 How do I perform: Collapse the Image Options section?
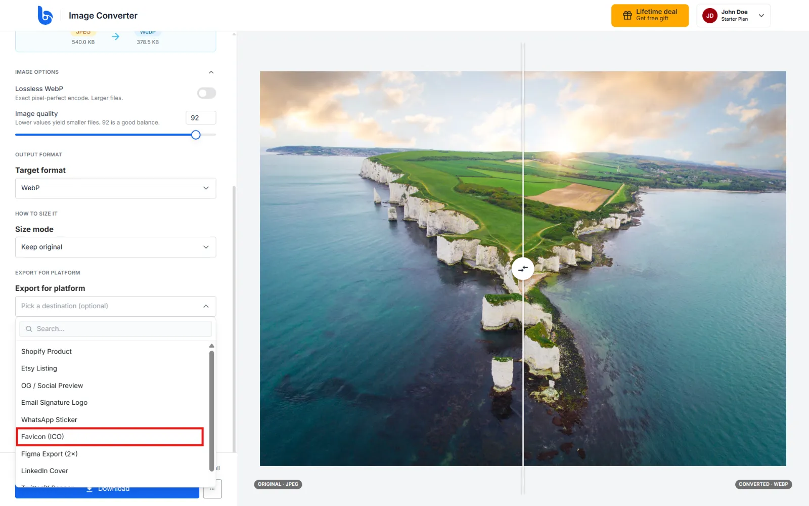pyautogui.click(x=211, y=72)
